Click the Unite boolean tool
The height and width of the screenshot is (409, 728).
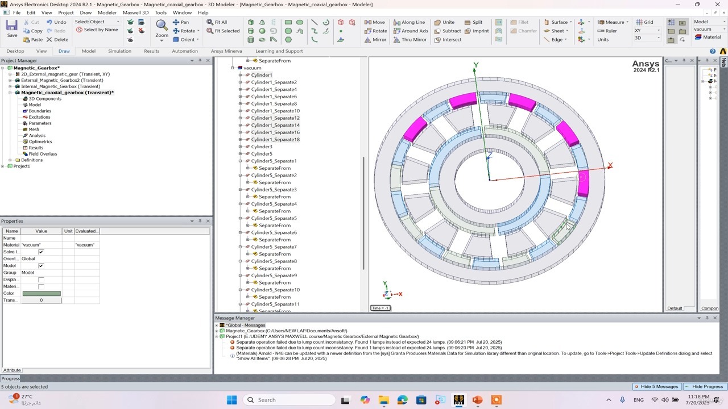[444, 22]
